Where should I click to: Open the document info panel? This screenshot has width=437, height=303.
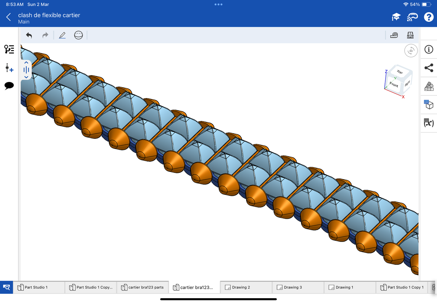point(429,49)
